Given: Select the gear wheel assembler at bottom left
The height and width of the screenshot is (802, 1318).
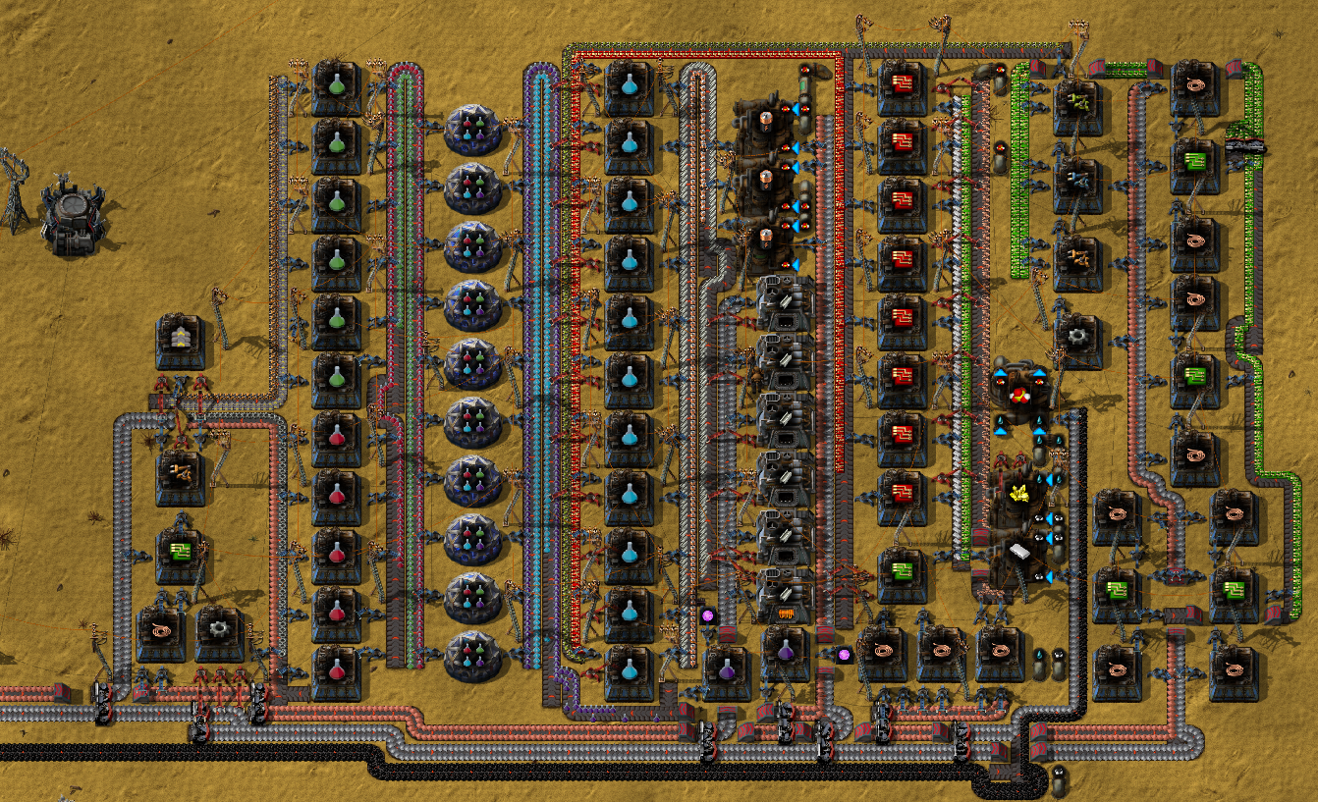Looking at the screenshot, I should [219, 629].
